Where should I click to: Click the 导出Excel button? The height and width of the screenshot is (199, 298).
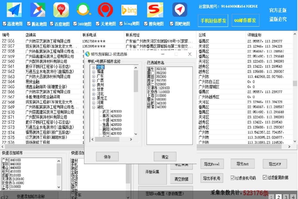[212, 164]
